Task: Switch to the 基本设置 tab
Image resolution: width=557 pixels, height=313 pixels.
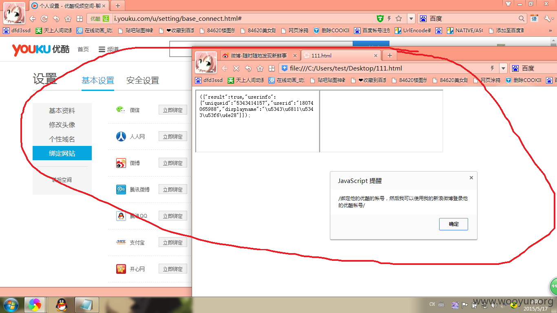Action: tap(98, 80)
